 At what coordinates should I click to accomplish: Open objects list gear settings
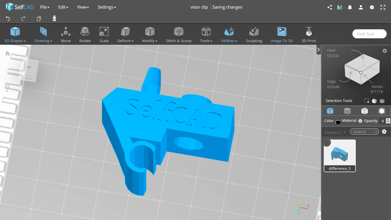(384, 132)
